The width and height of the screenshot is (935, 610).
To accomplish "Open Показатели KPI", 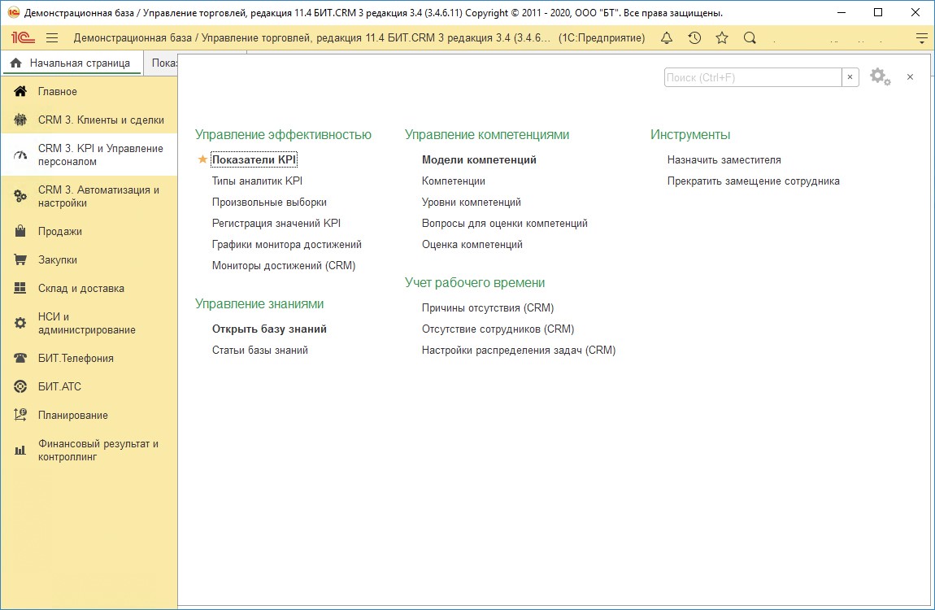I will (254, 159).
